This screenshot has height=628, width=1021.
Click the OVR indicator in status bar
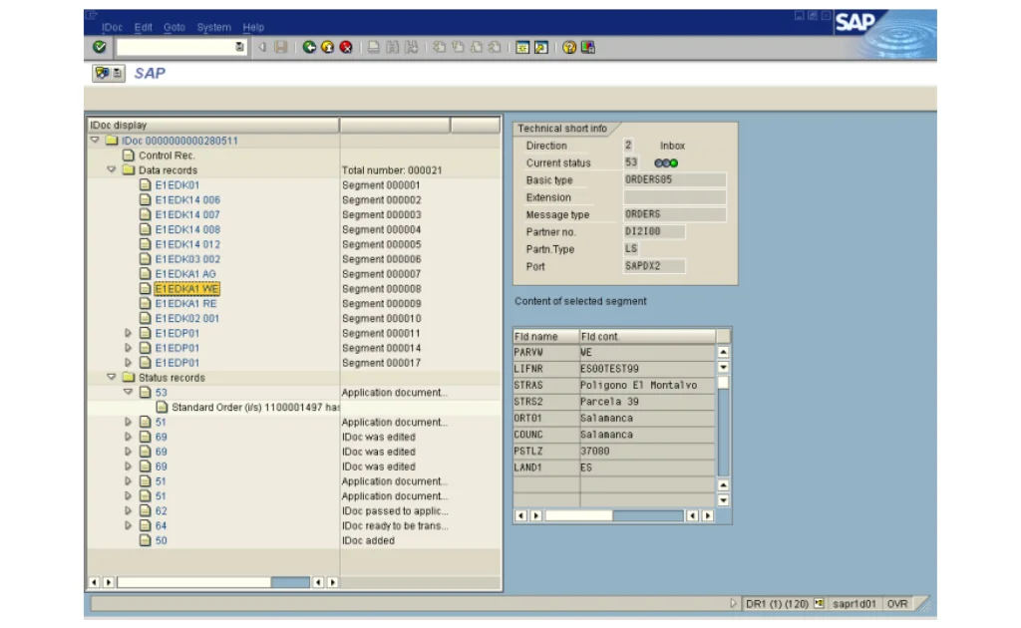click(x=897, y=604)
